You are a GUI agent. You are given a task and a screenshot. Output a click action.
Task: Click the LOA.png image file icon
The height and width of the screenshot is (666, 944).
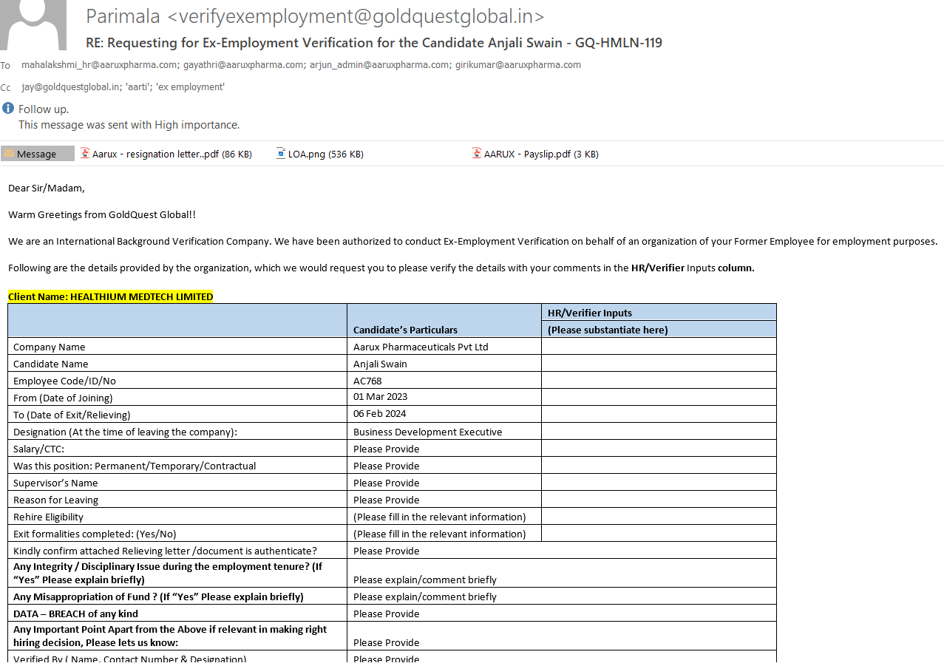pos(281,154)
